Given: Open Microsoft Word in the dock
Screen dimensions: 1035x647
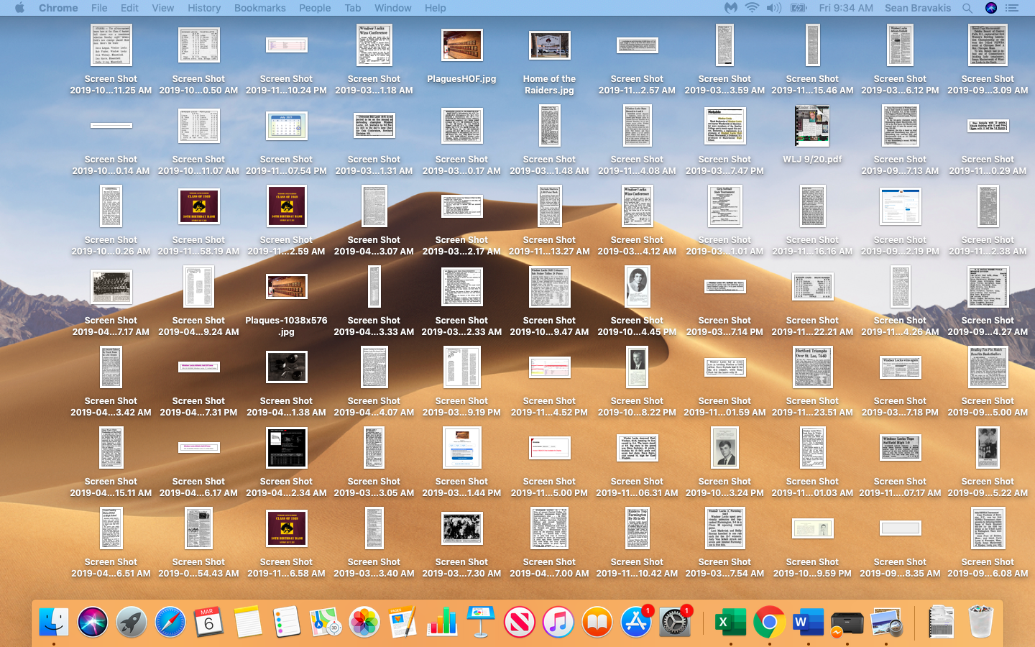Looking at the screenshot, I should pos(808,622).
